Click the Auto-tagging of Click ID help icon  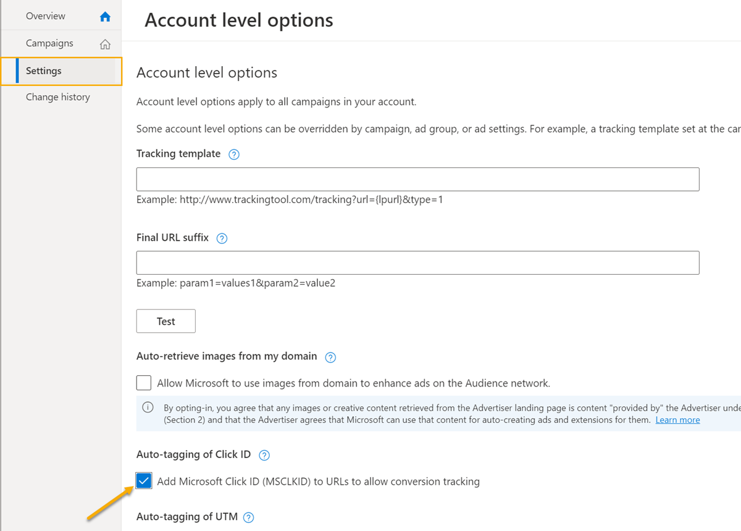(264, 456)
